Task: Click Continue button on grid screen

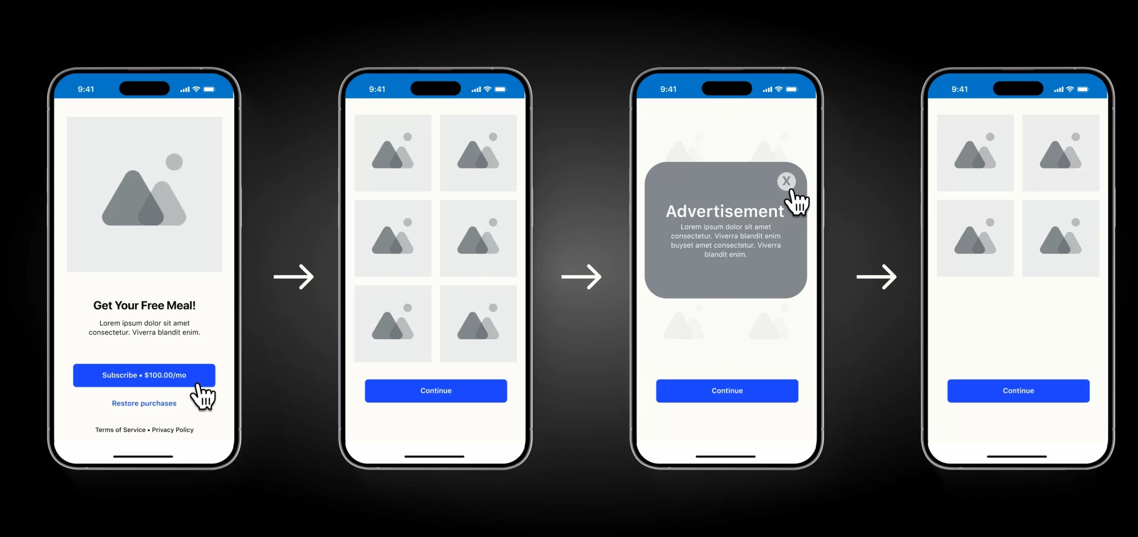Action: [x=436, y=390]
